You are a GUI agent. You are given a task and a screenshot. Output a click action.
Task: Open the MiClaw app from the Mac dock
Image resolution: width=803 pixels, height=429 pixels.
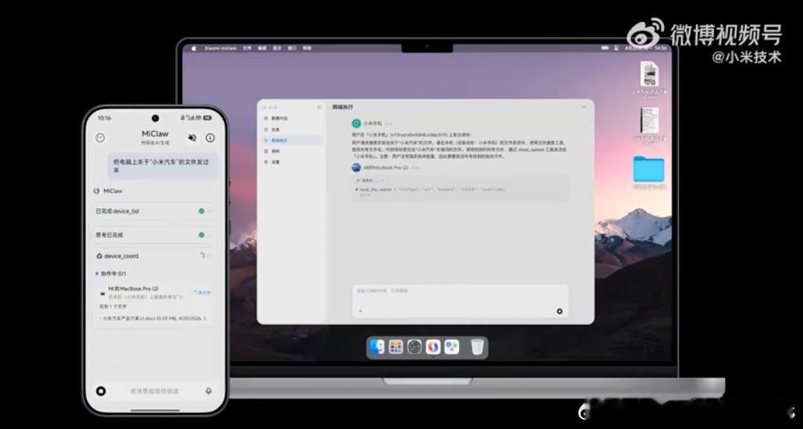(x=433, y=347)
